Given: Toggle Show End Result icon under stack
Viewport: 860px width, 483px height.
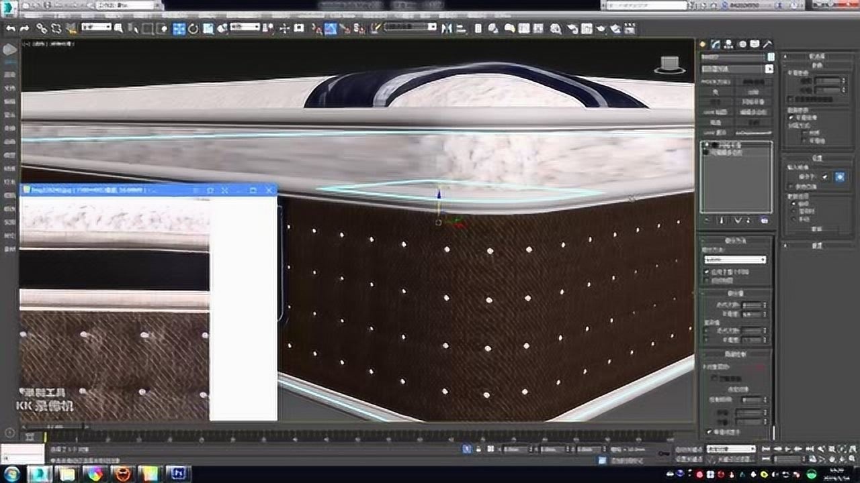Looking at the screenshot, I should [722, 220].
